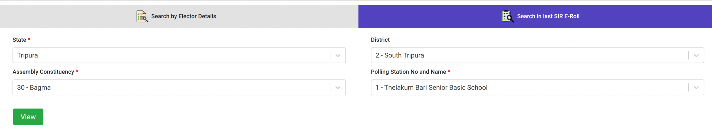
Task: Open the Polling Station dropdown arrow
Action: pyautogui.click(x=696, y=88)
